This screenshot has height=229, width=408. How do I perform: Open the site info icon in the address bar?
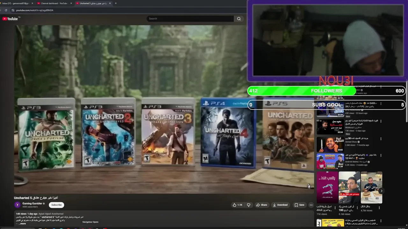point(13,10)
